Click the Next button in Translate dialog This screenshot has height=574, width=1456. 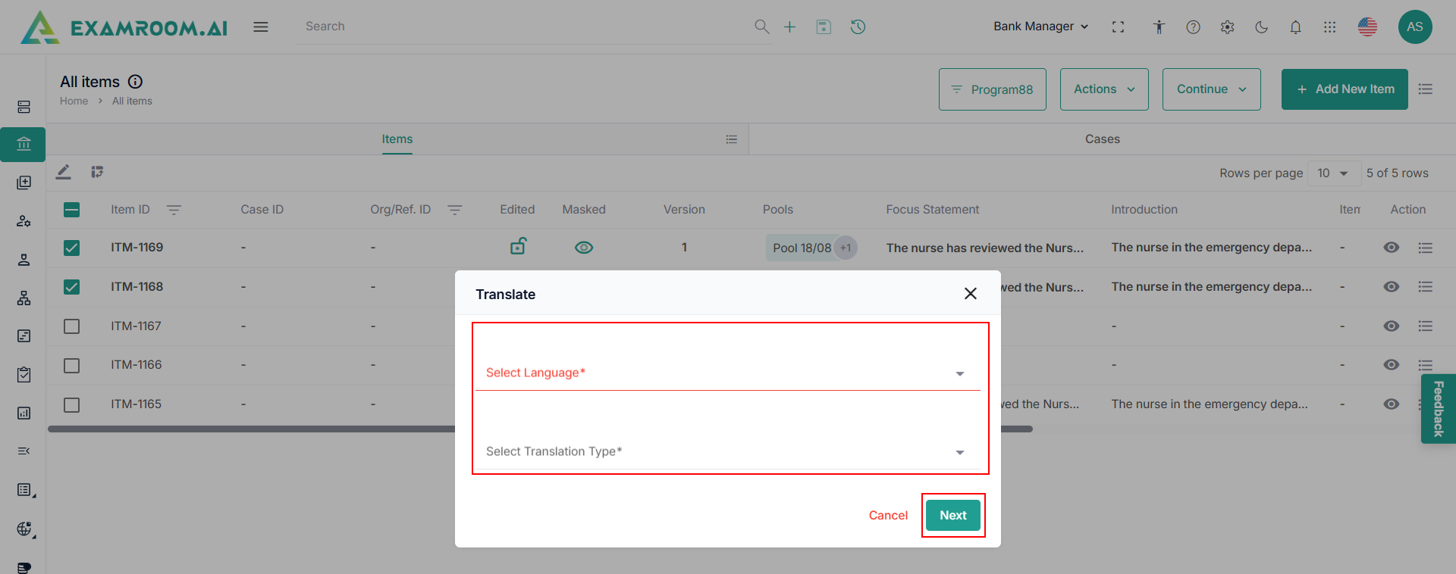point(952,515)
